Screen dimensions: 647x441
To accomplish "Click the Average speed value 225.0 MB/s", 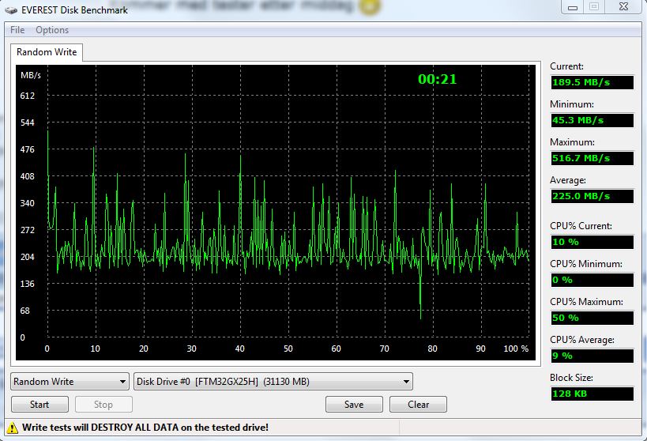I will pos(592,196).
